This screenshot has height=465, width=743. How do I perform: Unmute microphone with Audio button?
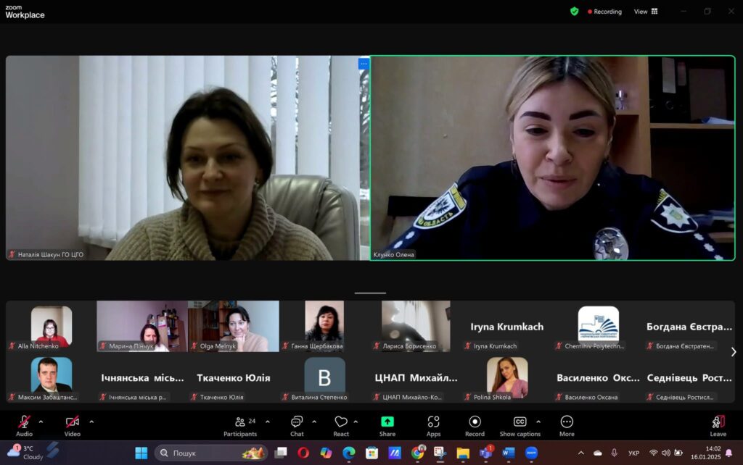click(24, 422)
